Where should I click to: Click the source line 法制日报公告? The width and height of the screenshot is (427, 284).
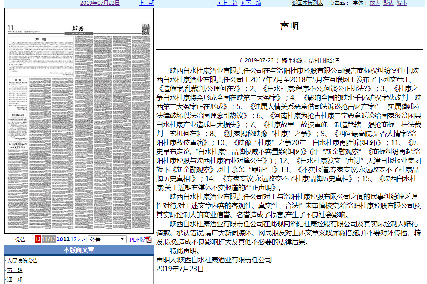[324, 60]
